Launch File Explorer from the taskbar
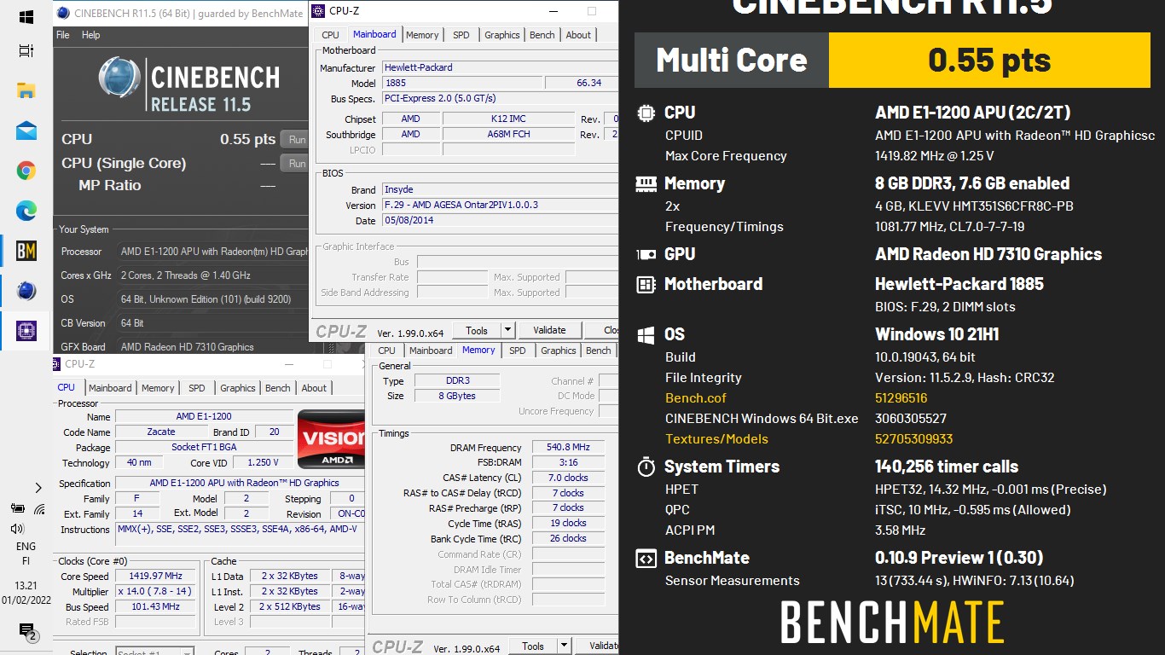The width and height of the screenshot is (1165, 655). tap(26, 90)
